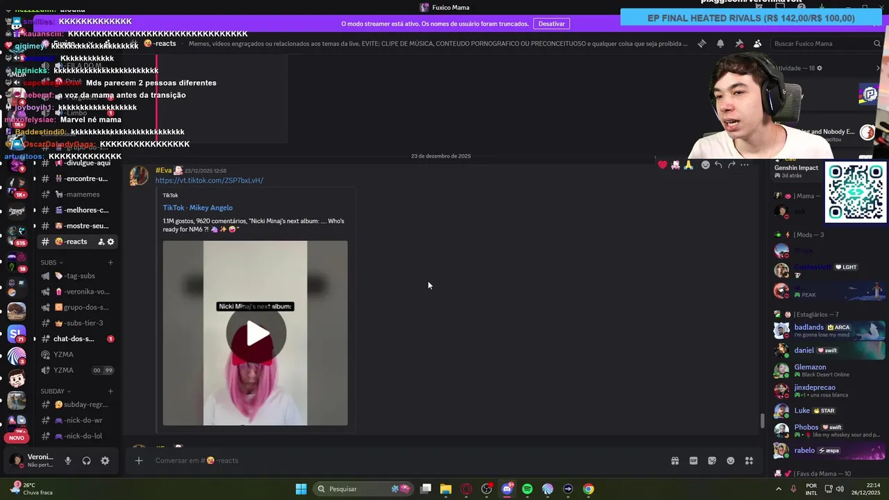Open Windows Start menu
The width and height of the screenshot is (889, 500).
301,489
